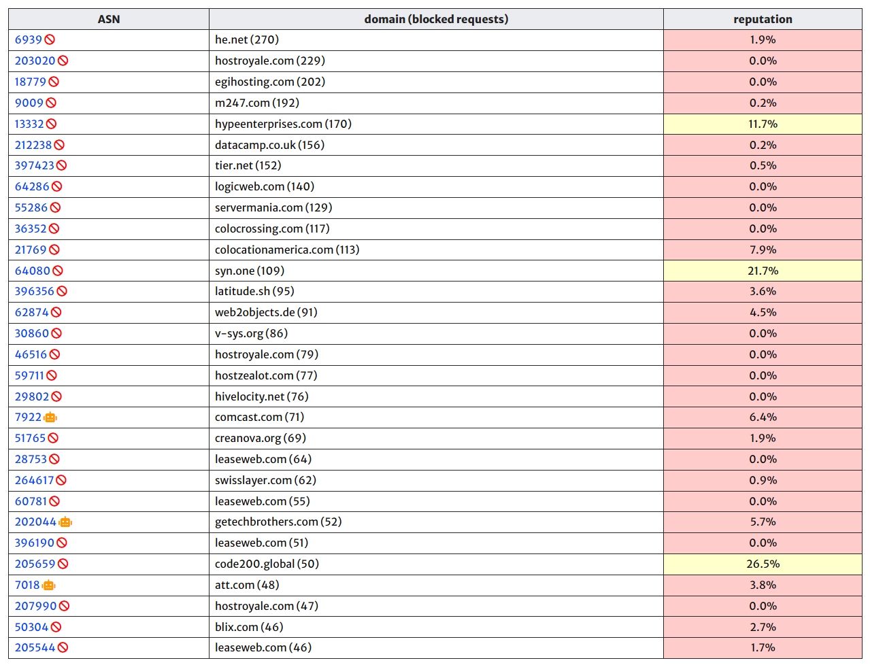Click the blocked icon next to ASN 6939

[x=50, y=40]
